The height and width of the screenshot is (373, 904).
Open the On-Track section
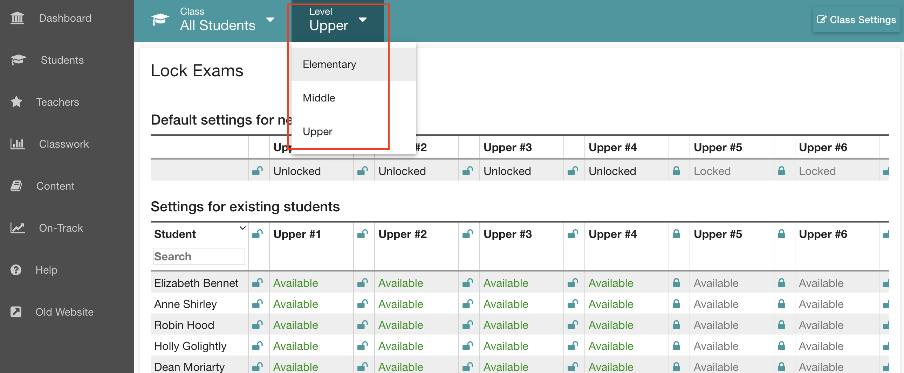(61, 228)
